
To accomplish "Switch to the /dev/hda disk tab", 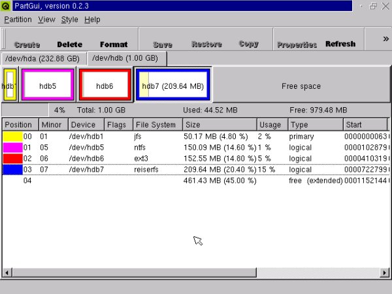I will coord(42,59).
